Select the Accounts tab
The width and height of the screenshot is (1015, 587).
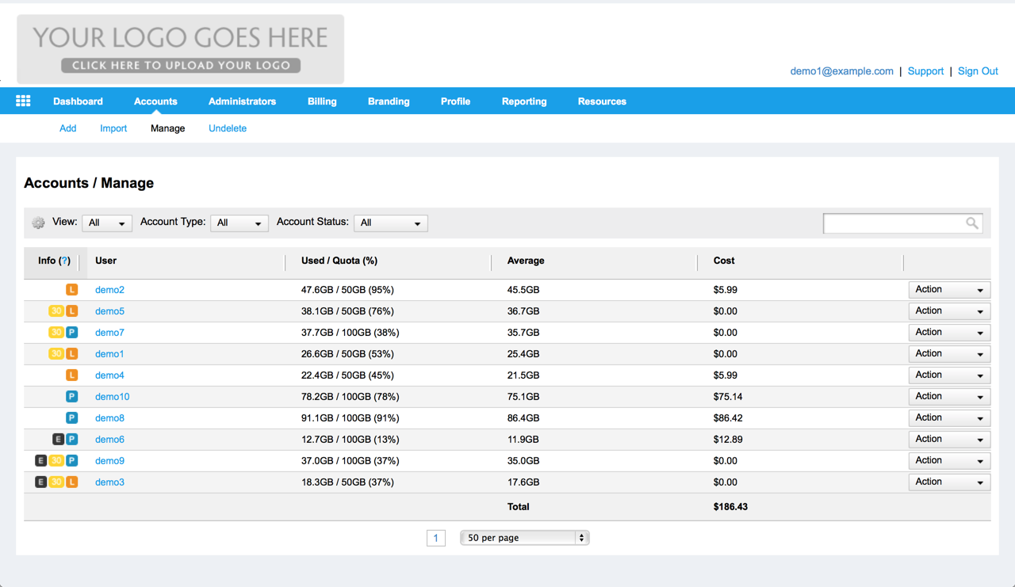(x=155, y=101)
